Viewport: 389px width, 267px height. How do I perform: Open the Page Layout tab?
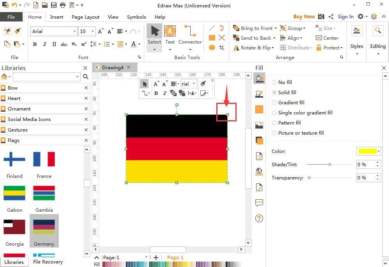(85, 17)
